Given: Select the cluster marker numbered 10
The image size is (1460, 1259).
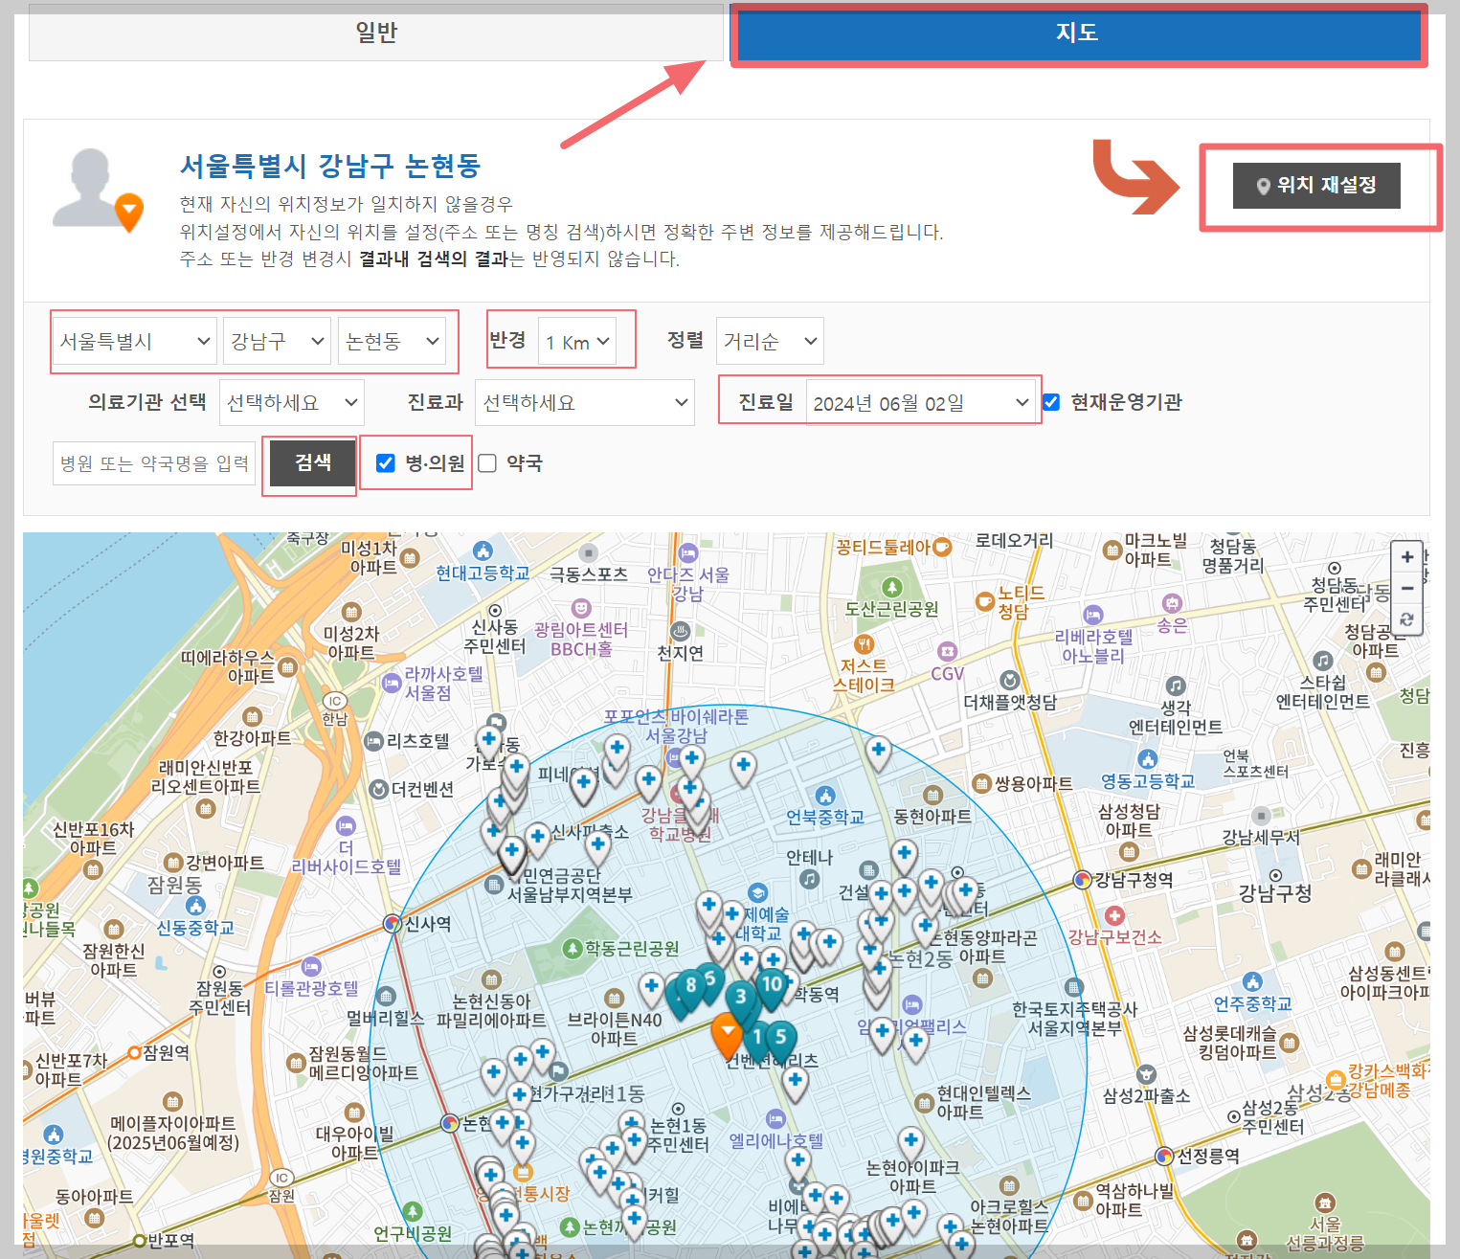Looking at the screenshot, I should pos(772,987).
